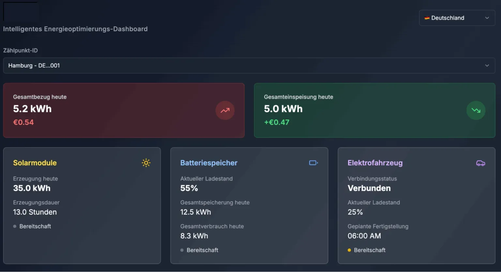Screen dimensions: 501x272
Task: Click the Intelligentes Energieoptimierungs-Dashboard title
Action: tap(75, 29)
